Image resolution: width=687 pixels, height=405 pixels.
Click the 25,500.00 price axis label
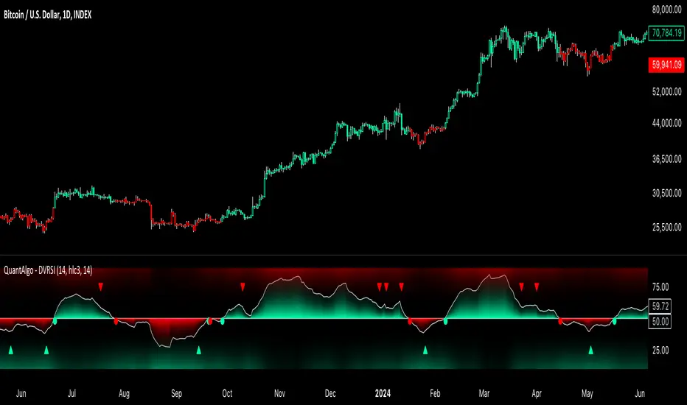(x=666, y=227)
